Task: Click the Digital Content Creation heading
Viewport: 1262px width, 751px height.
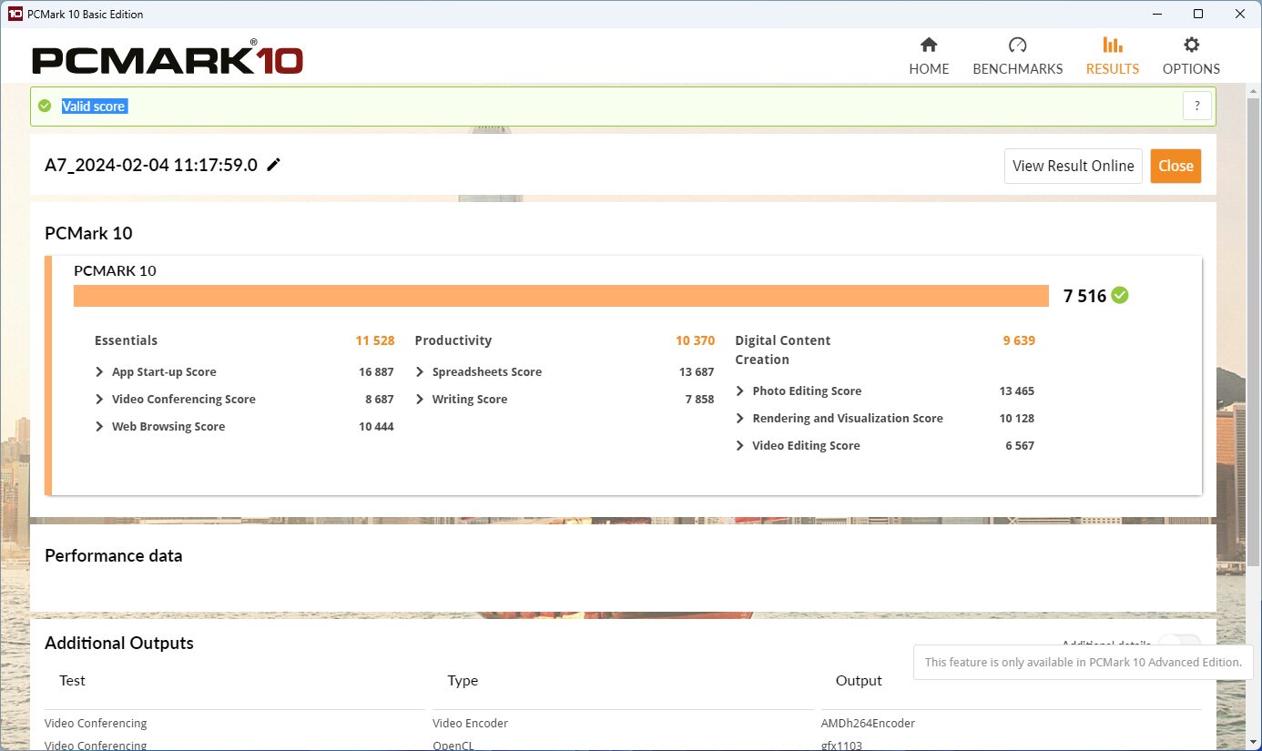Action: 783,350
